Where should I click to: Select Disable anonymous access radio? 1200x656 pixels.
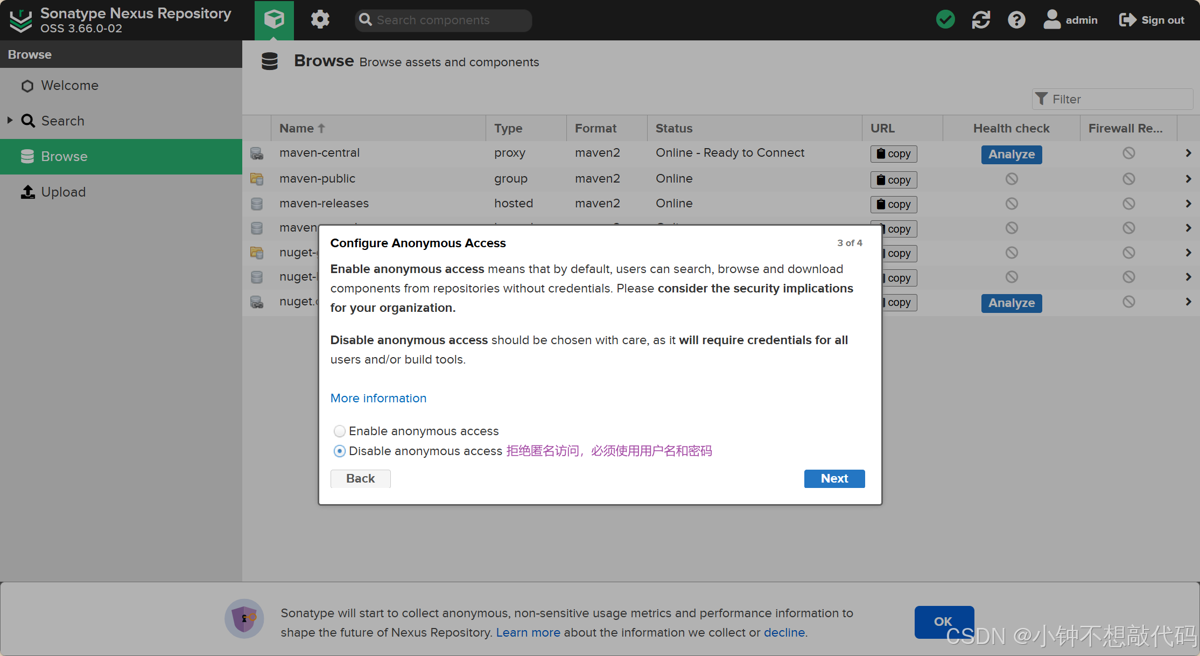(x=339, y=451)
